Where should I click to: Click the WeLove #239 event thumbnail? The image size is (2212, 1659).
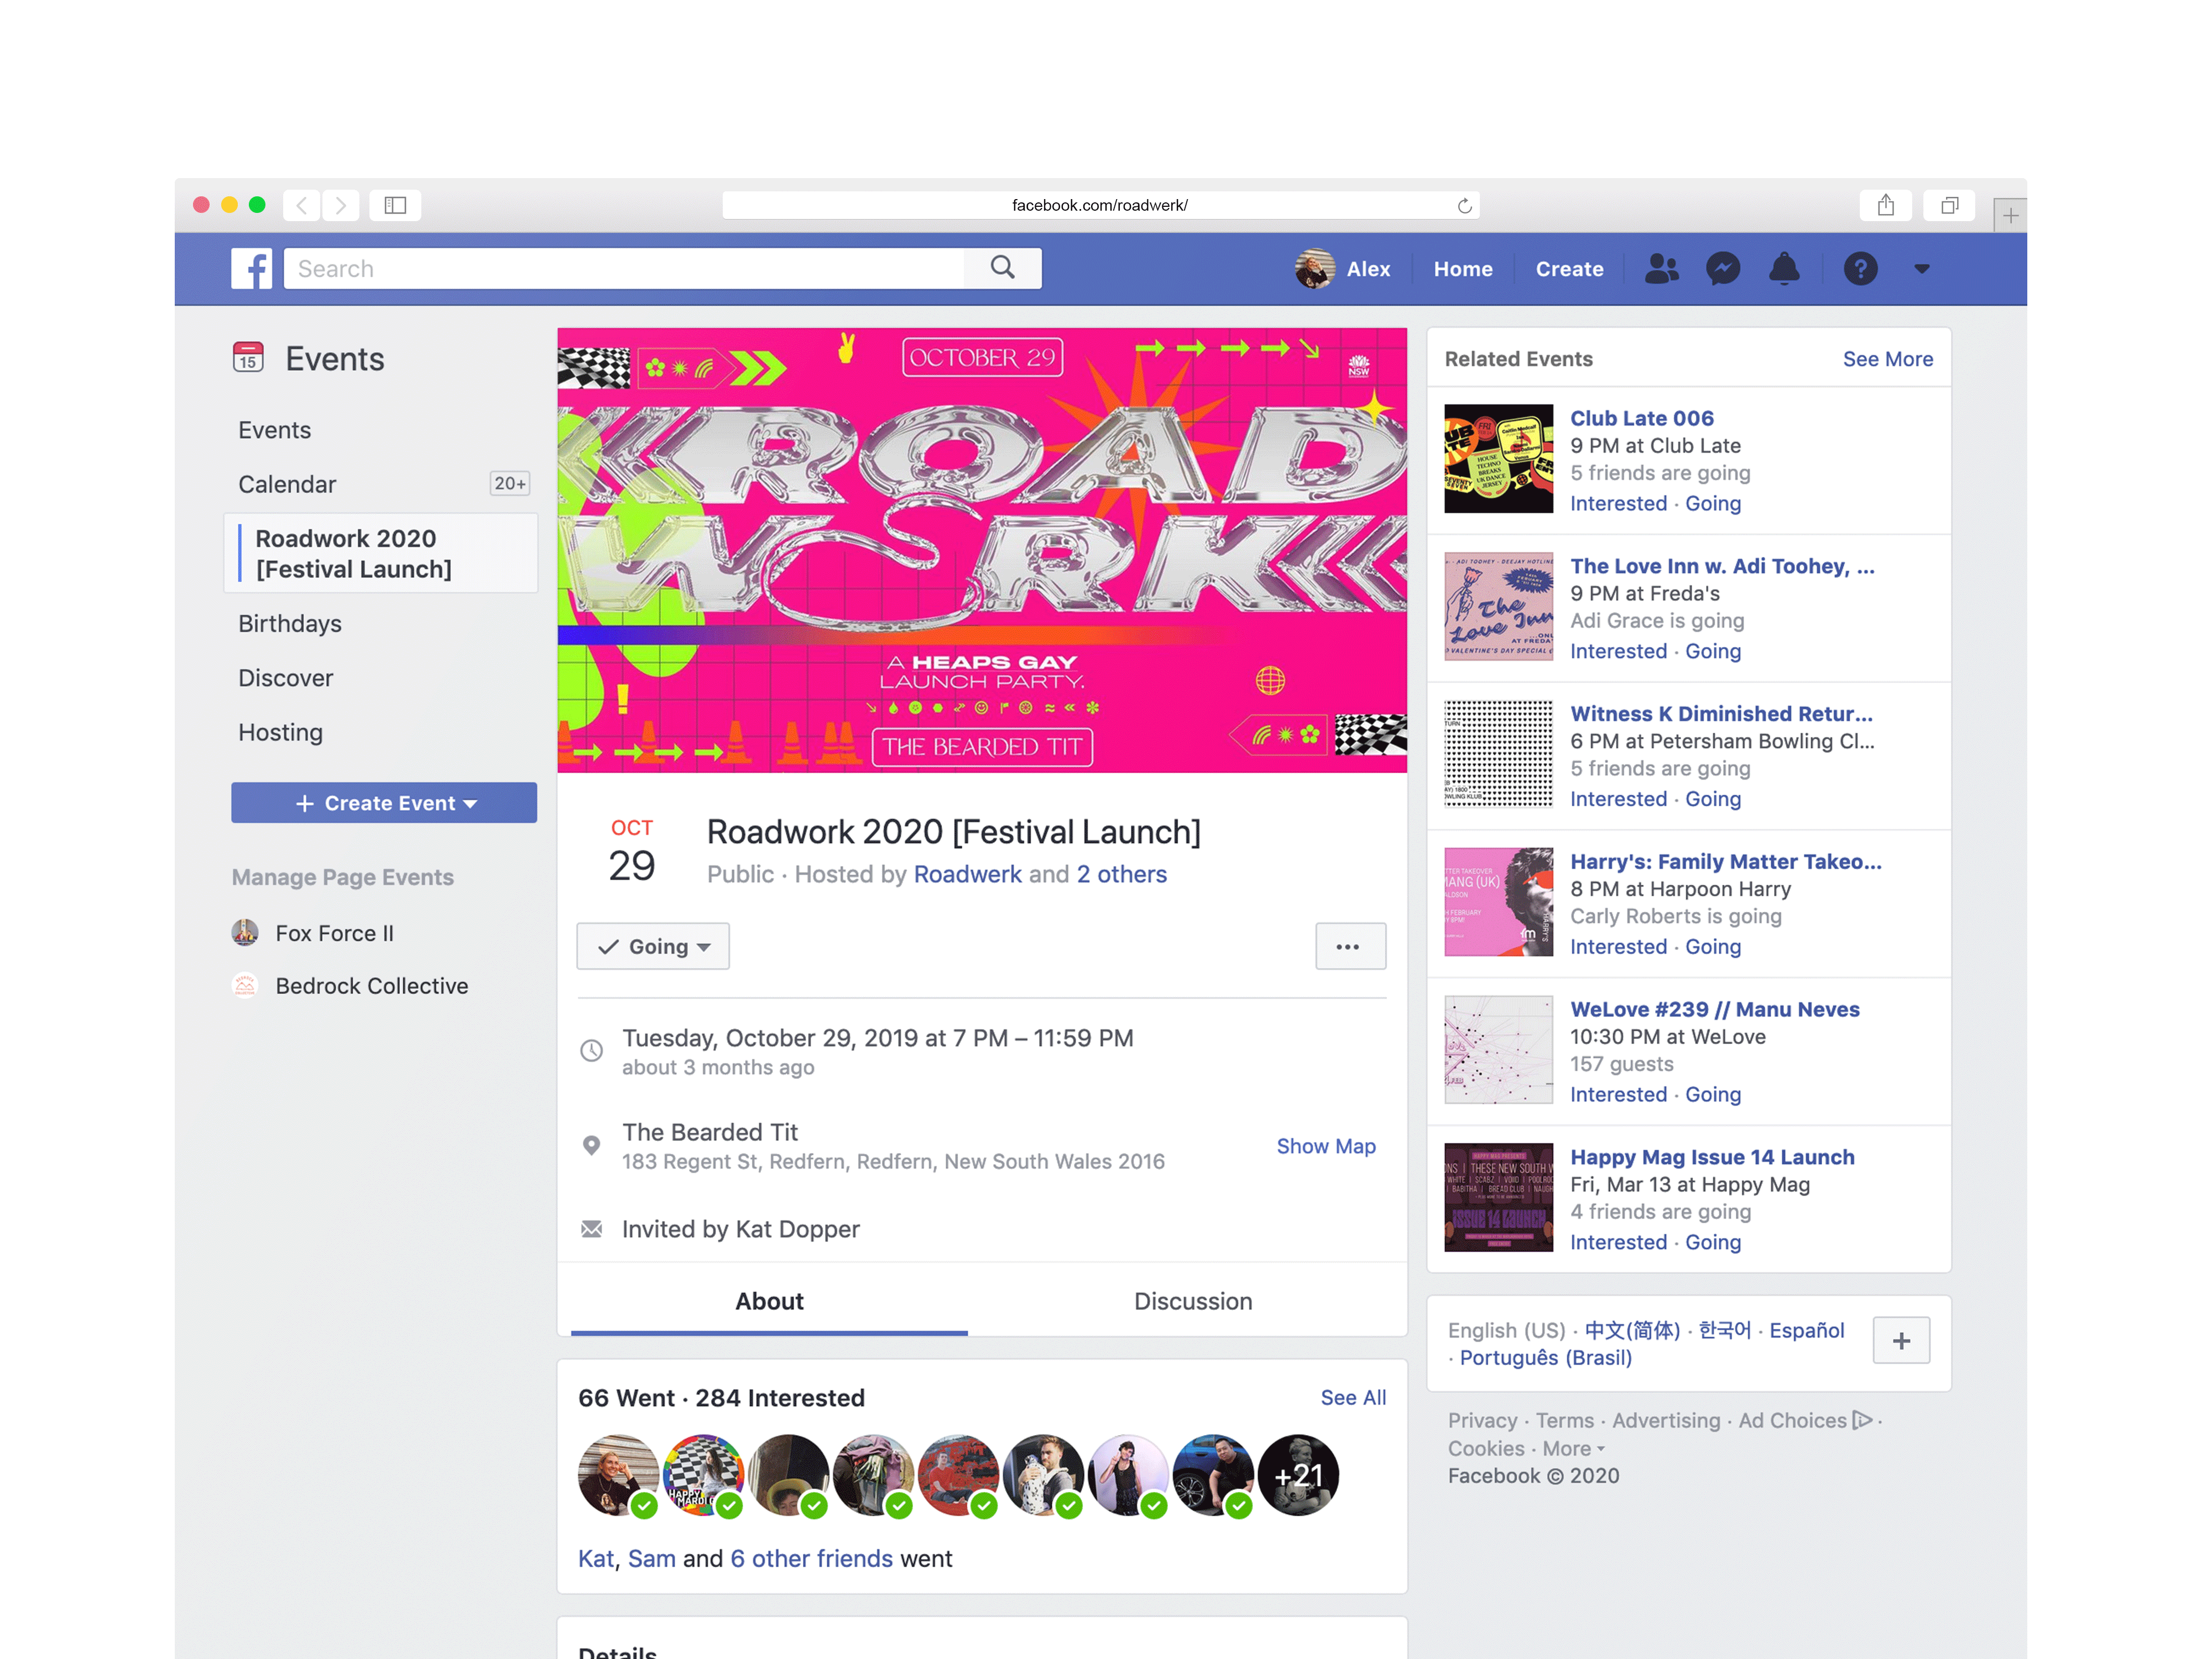pos(1498,1049)
